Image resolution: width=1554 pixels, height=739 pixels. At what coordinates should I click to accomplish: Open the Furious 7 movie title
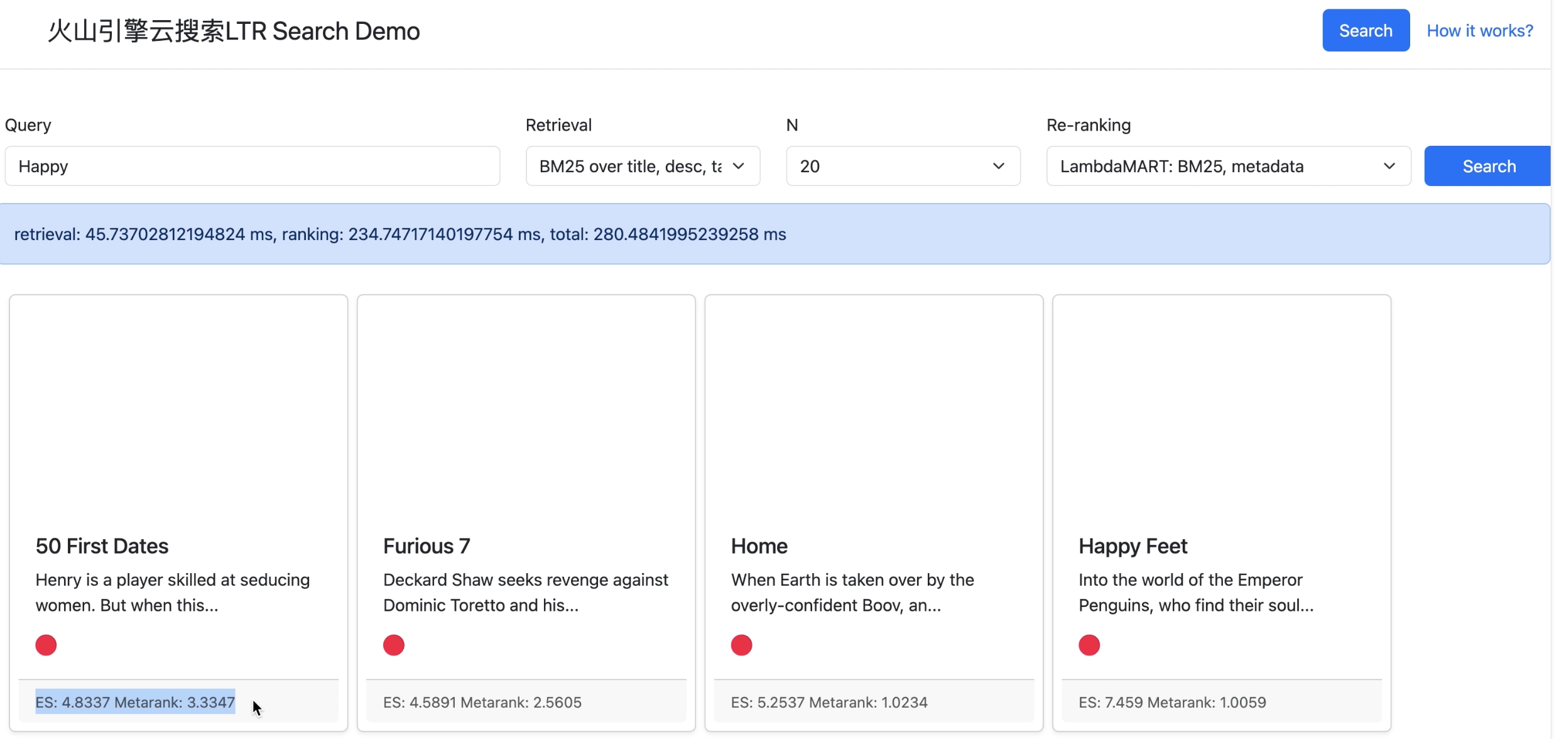tap(427, 545)
